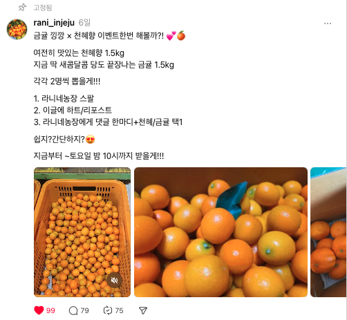Click the 라니네농장 스팔 step text
347x320 pixels.
point(68,98)
